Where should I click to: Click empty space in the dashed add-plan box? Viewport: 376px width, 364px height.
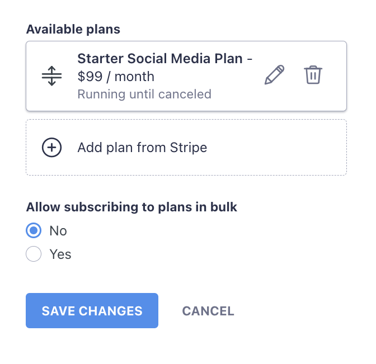276,148
